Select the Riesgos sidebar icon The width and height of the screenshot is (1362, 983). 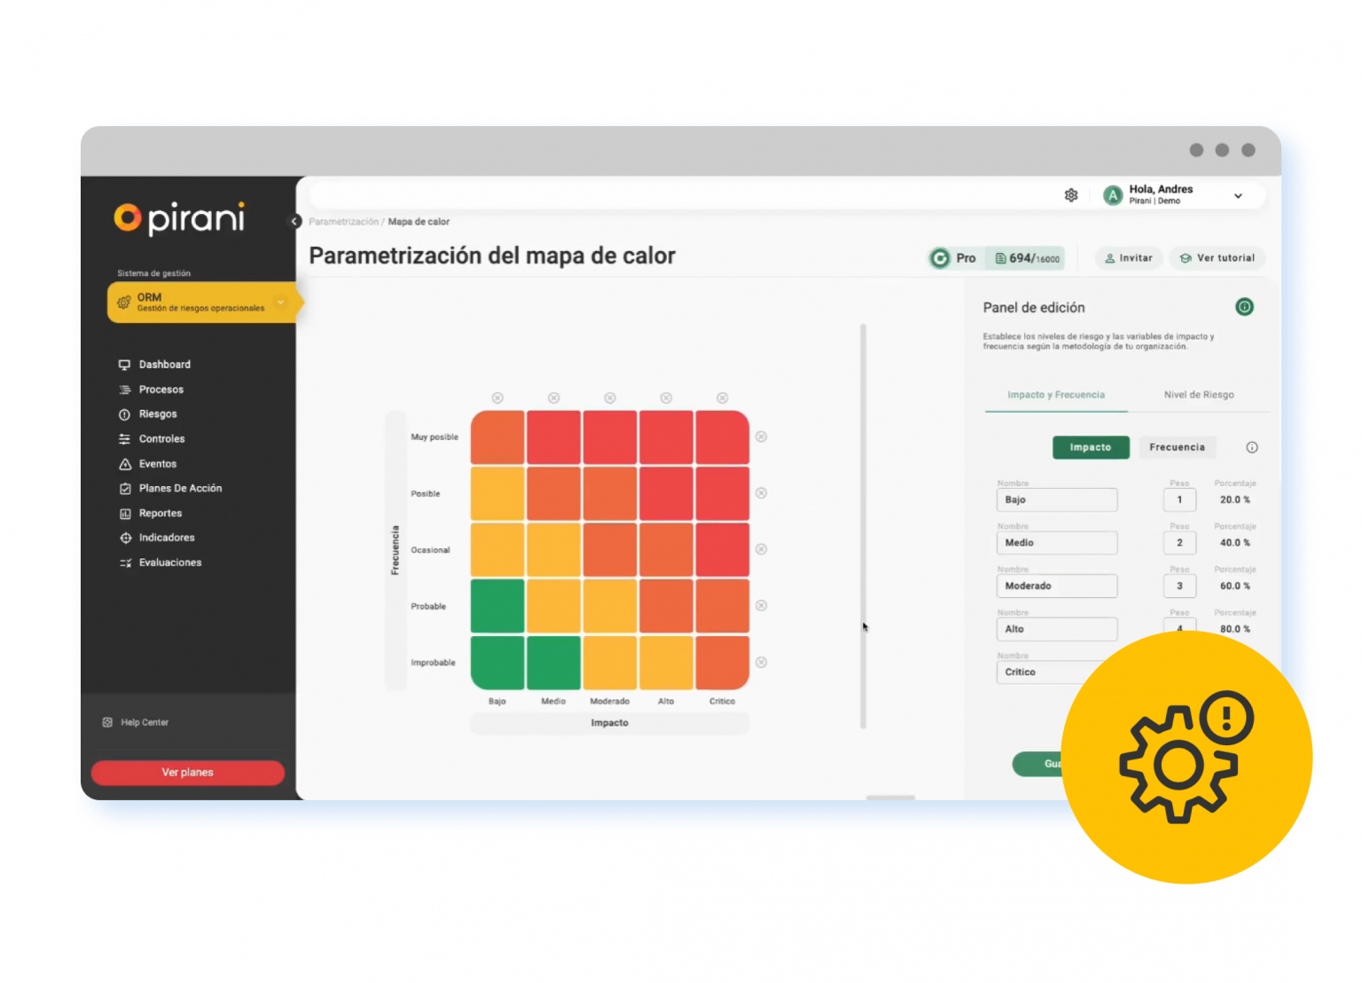tap(125, 413)
